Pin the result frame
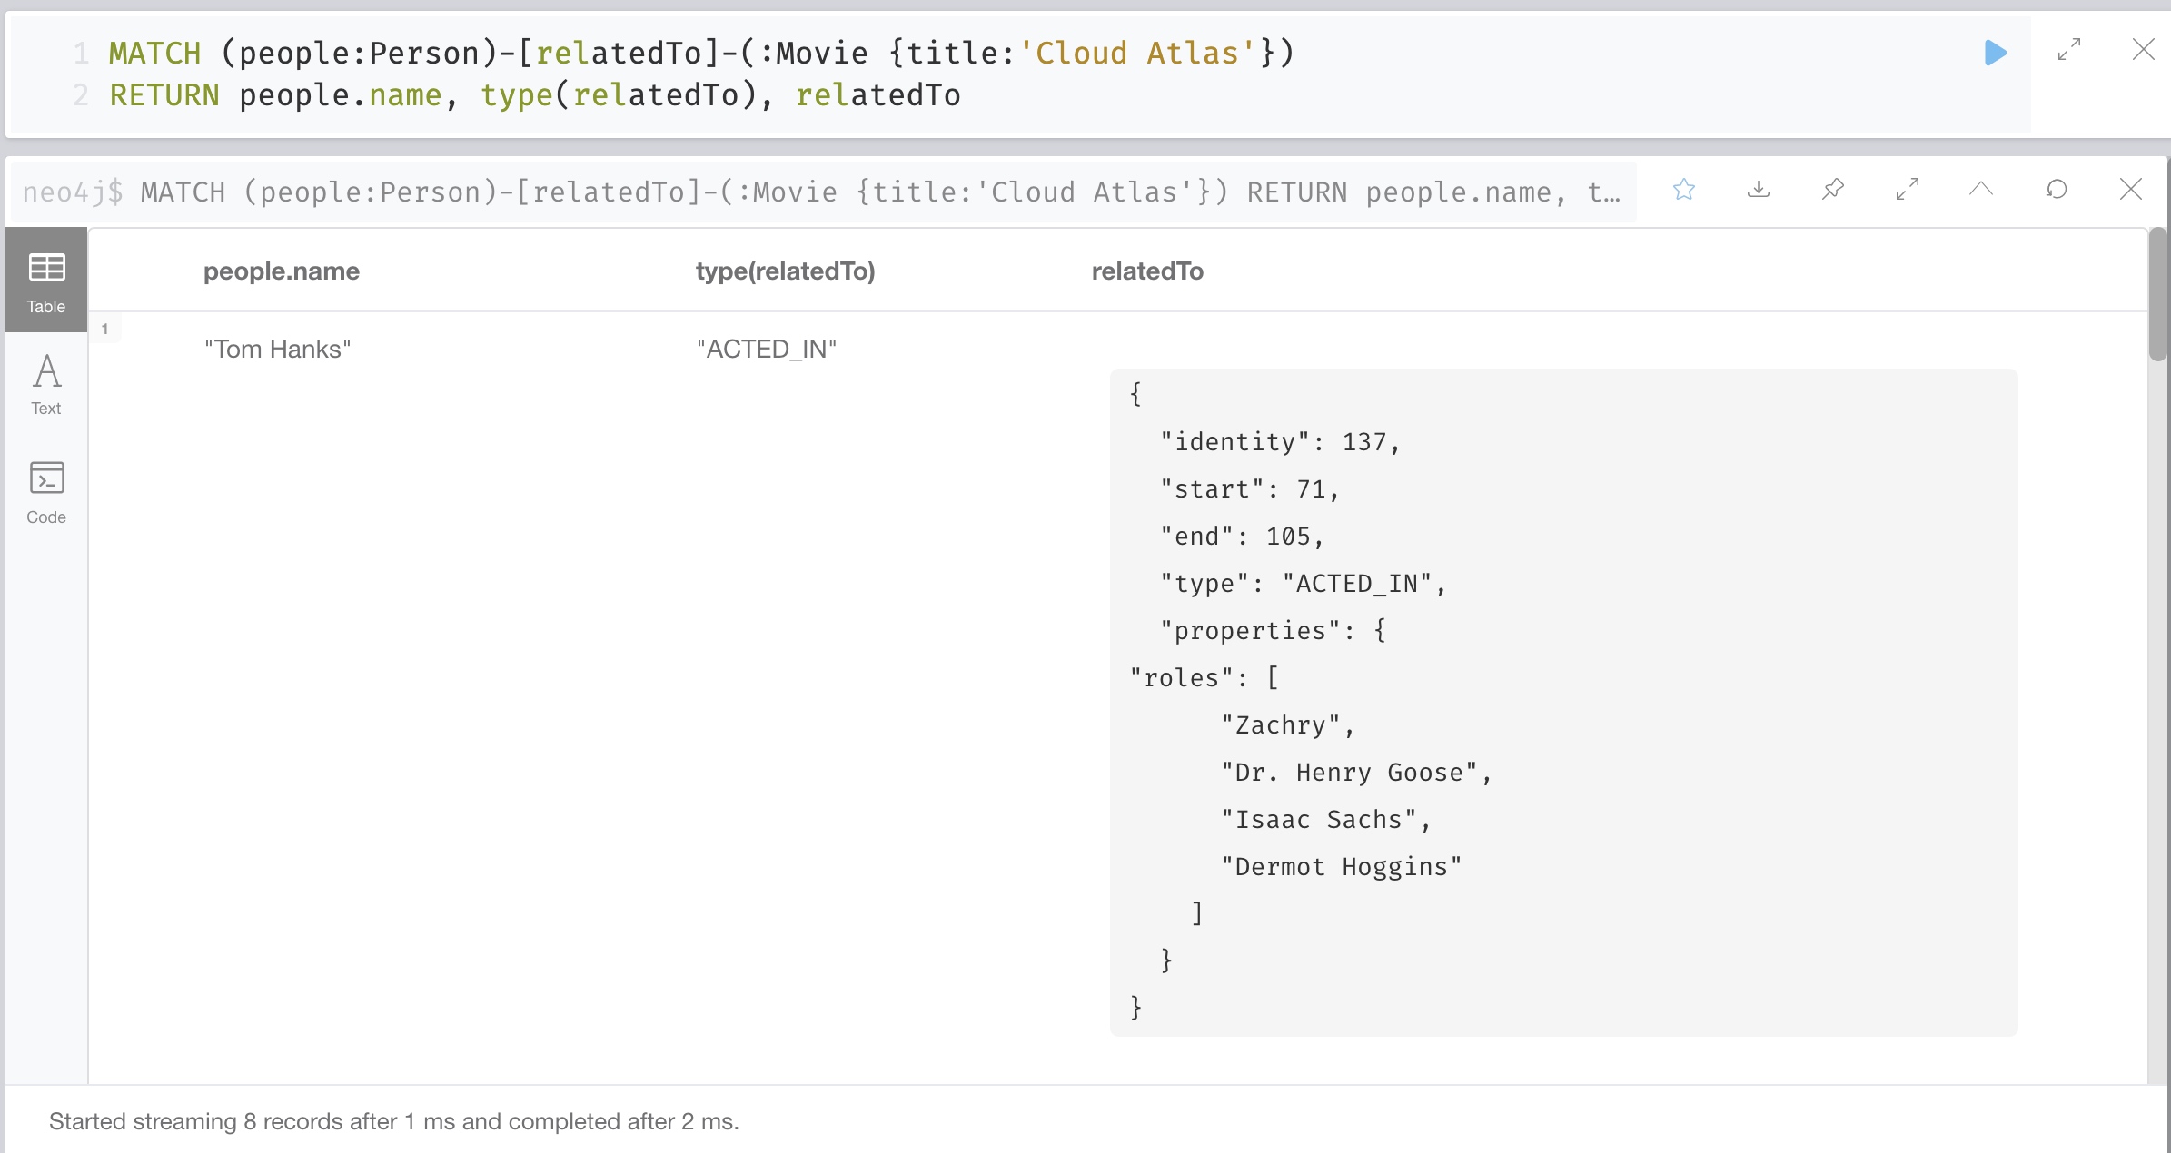2171x1153 pixels. point(1833,189)
